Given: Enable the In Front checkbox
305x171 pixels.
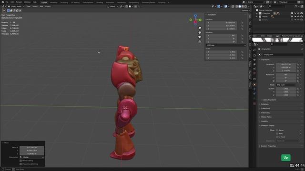Looking at the screenshot, I should (x=277, y=137).
